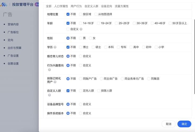The height and width of the screenshot is (132, 195).
Task: Switch to 全部 tab
Action: (49, 6)
